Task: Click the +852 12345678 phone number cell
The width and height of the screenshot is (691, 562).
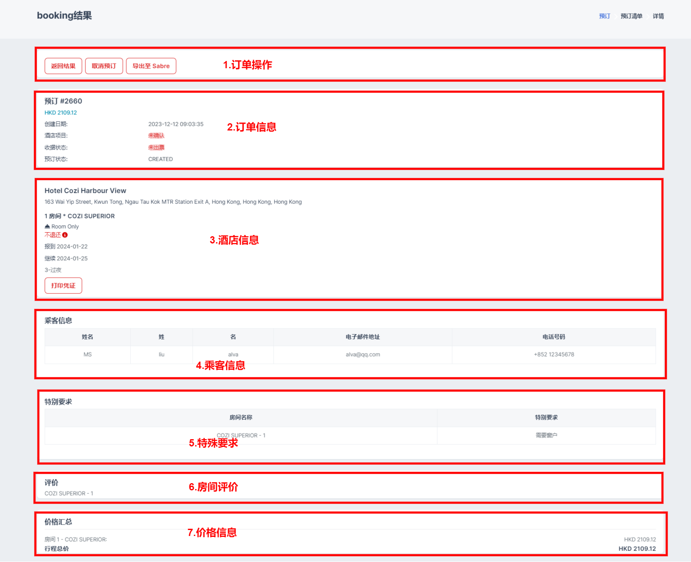Action: point(553,354)
